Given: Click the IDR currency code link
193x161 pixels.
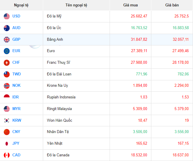Looking at the screenshot, I should pos(16,97).
